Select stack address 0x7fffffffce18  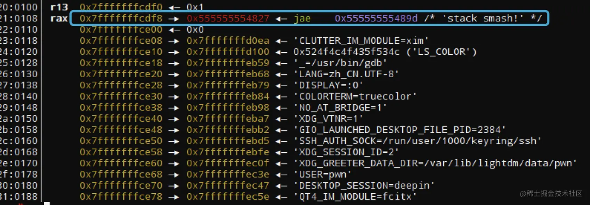pos(121,63)
